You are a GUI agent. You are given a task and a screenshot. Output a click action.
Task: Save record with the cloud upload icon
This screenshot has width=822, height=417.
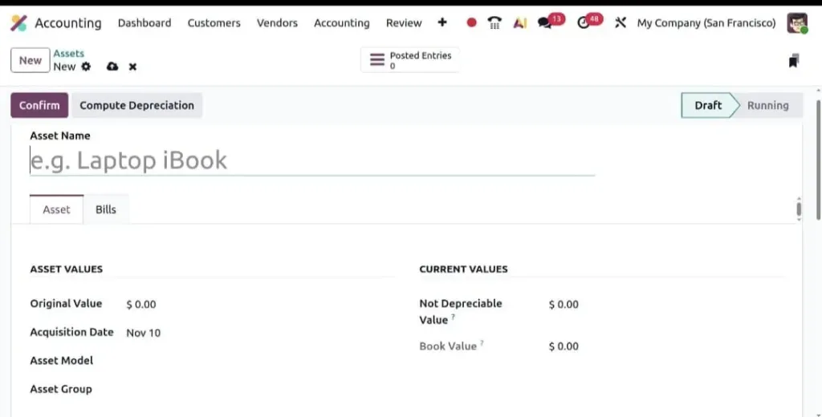(112, 67)
